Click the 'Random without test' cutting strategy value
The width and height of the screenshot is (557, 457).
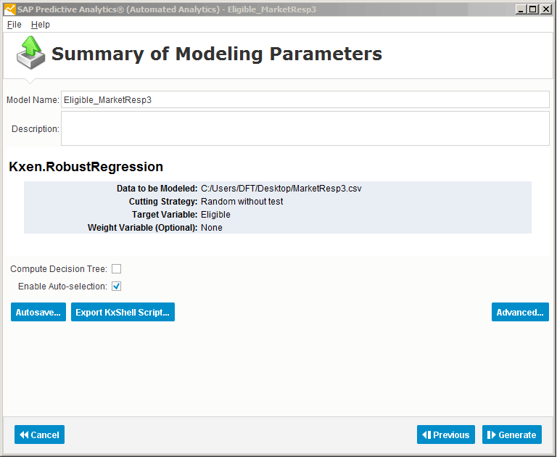pos(242,202)
